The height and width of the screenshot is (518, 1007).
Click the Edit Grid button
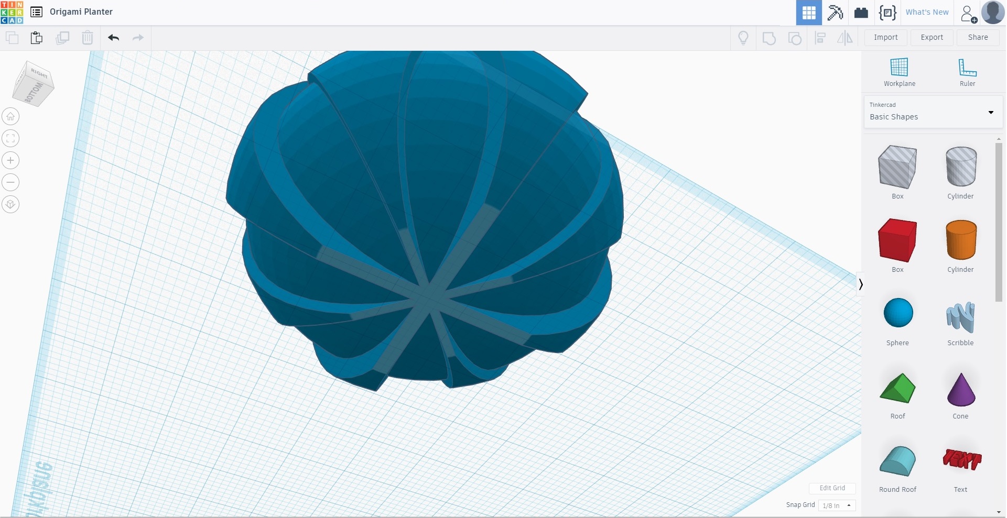[832, 488]
